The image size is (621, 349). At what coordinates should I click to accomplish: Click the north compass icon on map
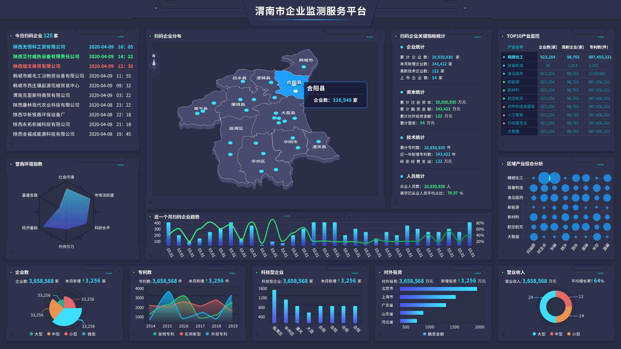pos(154,62)
